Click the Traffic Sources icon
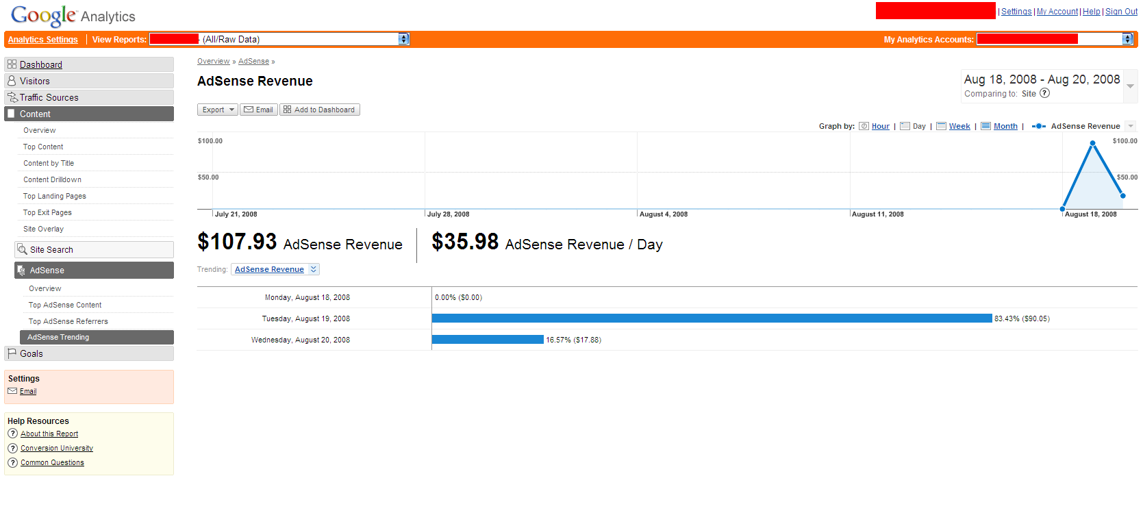 [12, 97]
